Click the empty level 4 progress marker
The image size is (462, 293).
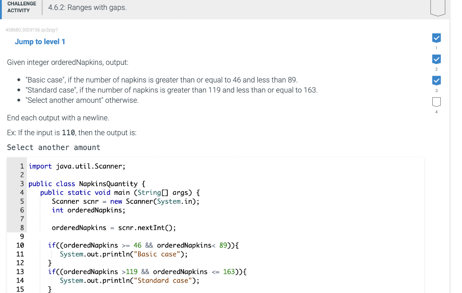pos(436,102)
